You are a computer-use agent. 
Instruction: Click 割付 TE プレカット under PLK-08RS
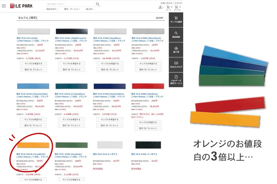point(148,128)
